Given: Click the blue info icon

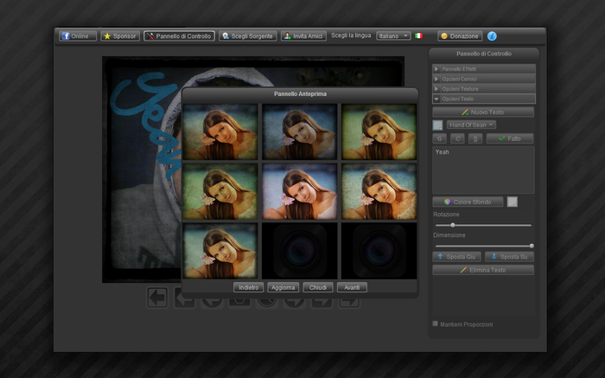Looking at the screenshot, I should pyautogui.click(x=493, y=36).
